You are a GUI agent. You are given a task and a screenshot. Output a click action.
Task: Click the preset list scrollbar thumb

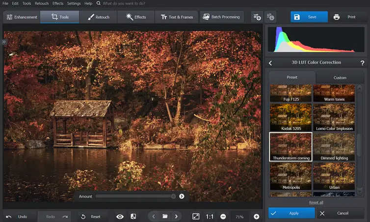pyautogui.click(x=360, y=145)
